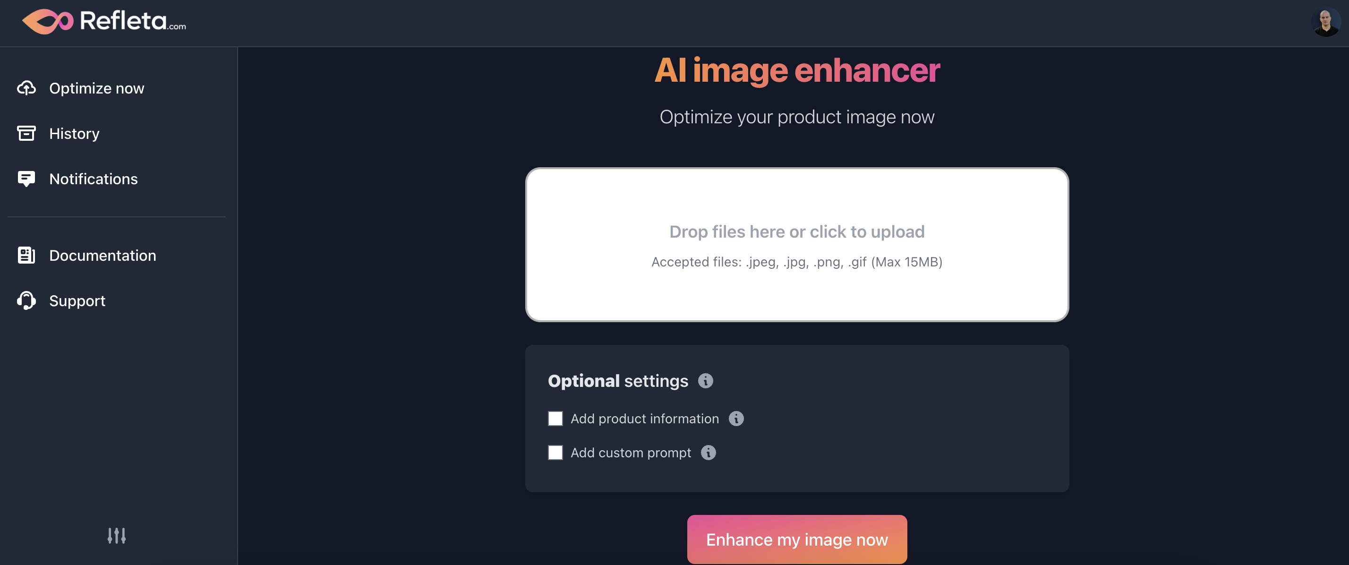Click the chat bubble icon beside Notifications
This screenshot has height=565, width=1349.
26,179
